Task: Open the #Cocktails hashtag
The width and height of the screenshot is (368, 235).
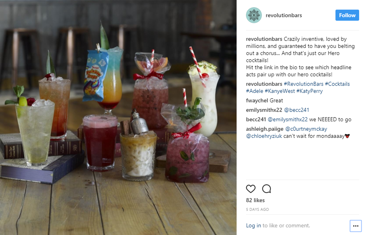Action: coord(337,84)
